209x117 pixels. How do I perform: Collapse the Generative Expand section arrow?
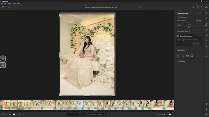click(201, 36)
